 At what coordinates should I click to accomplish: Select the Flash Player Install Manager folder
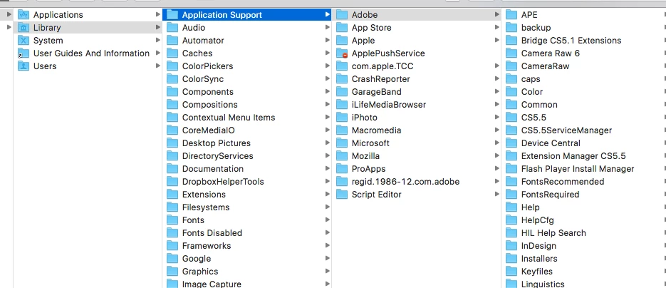point(578,169)
